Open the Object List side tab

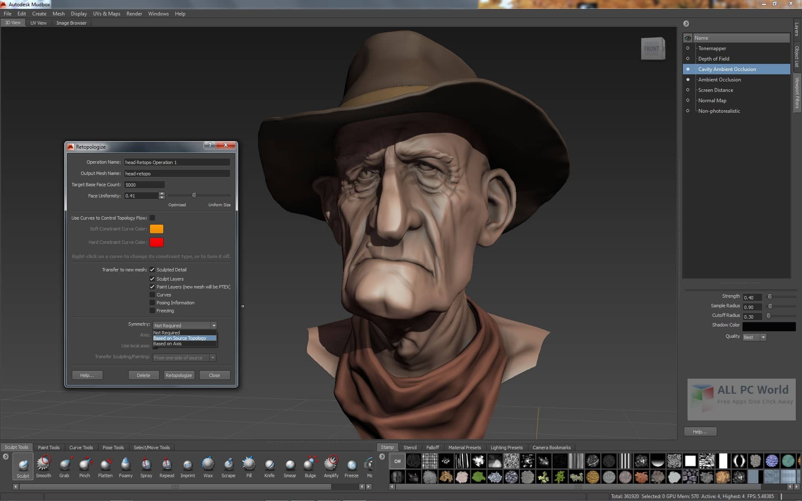[x=797, y=57]
